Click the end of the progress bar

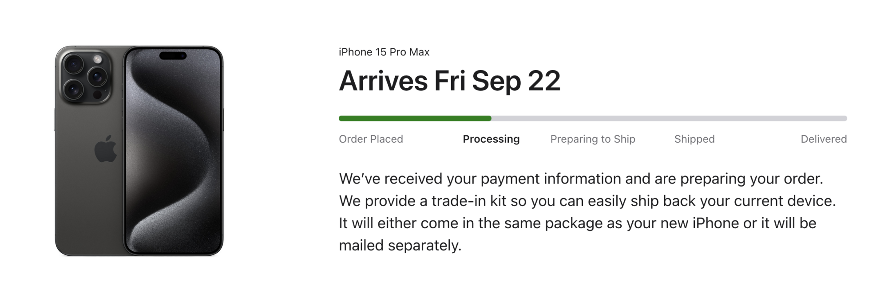point(844,118)
